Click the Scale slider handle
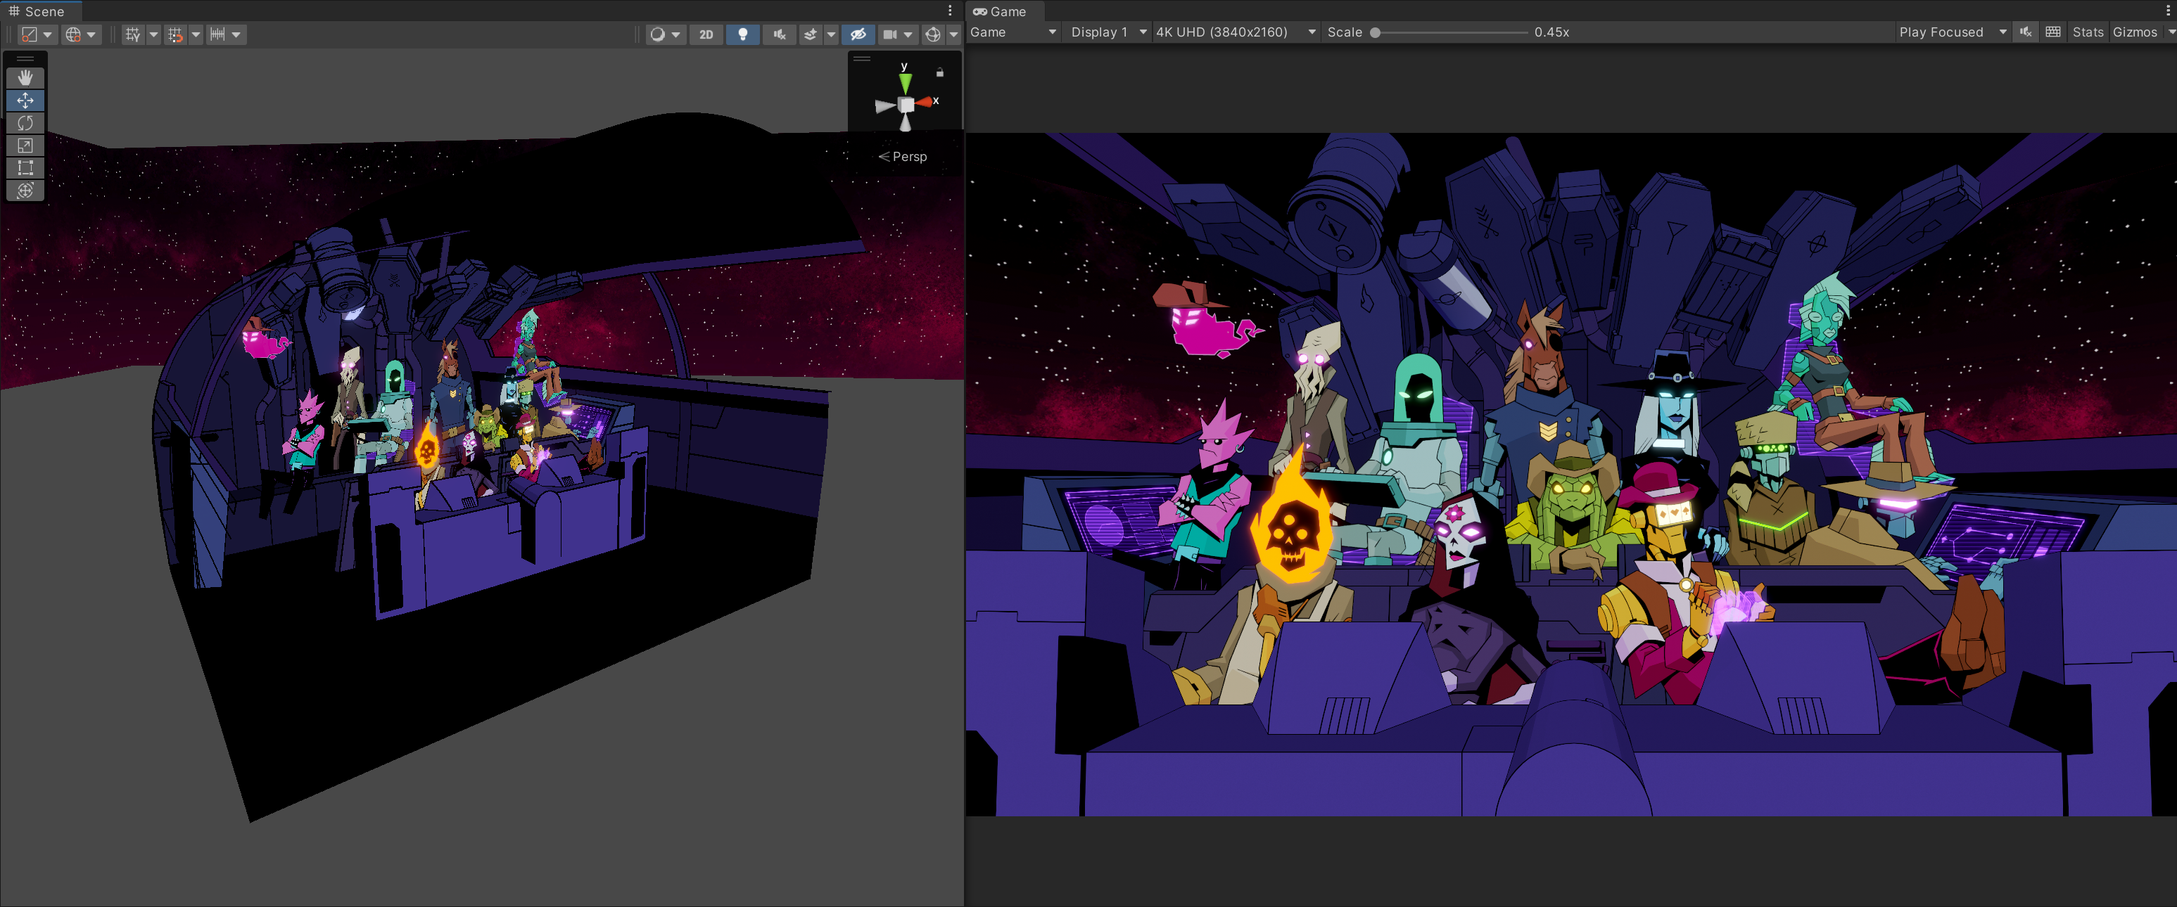This screenshot has height=907, width=2177. tap(1375, 33)
